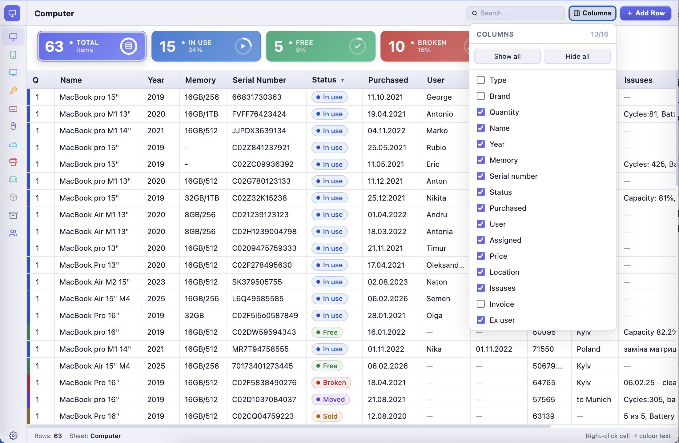Click the search magnifier icon
Viewport: 679px width, 443px height.
click(475, 13)
